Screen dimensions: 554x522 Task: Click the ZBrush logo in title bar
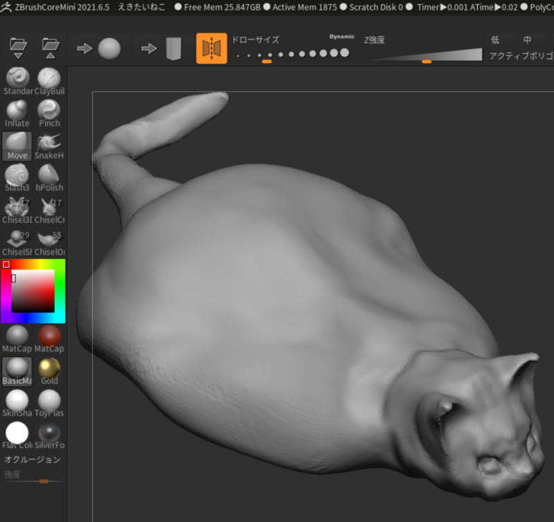pyautogui.click(x=6, y=7)
